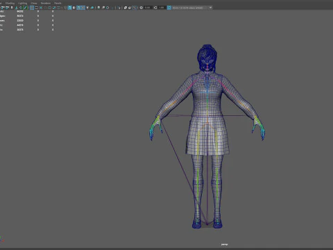Open the View Transform color space dropdown
This screenshot has height=250, width=333.
[x=192, y=8]
